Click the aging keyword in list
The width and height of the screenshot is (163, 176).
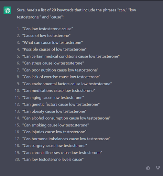pos(53,98)
